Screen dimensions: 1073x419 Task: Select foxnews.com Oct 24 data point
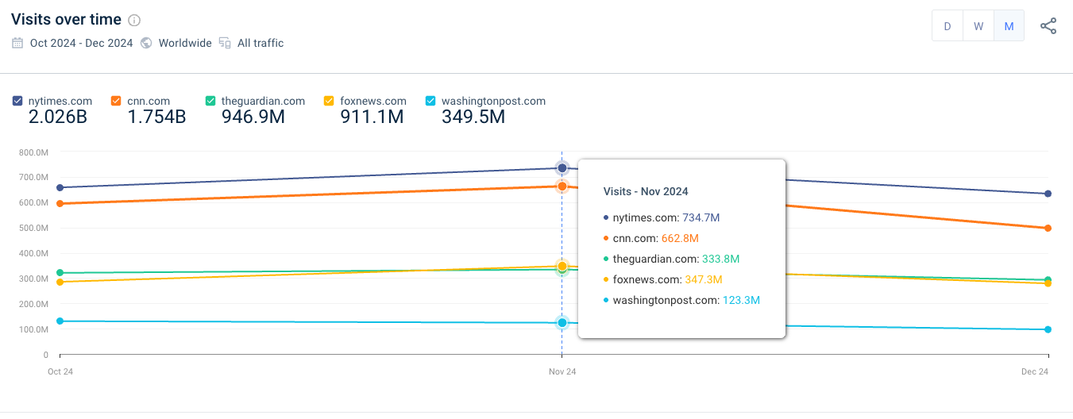point(60,282)
